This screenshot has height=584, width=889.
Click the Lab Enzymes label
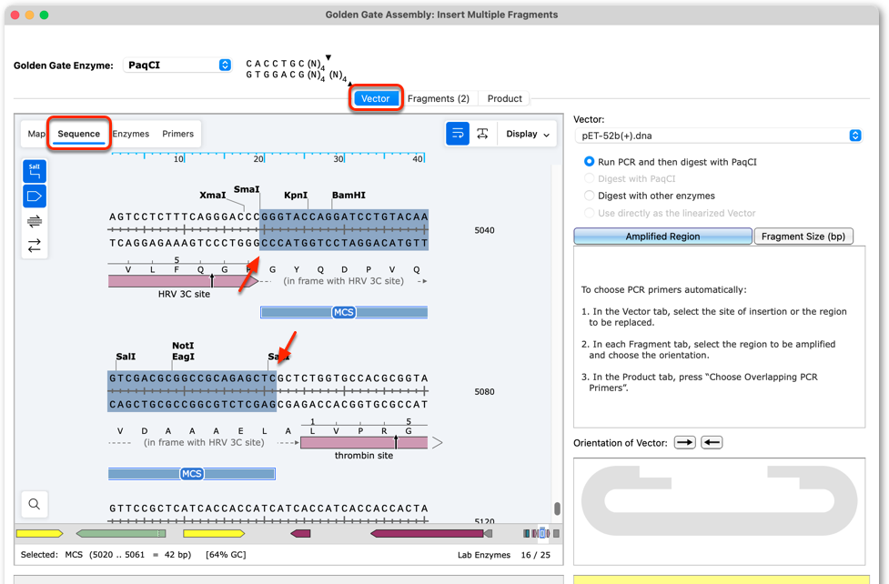483,555
